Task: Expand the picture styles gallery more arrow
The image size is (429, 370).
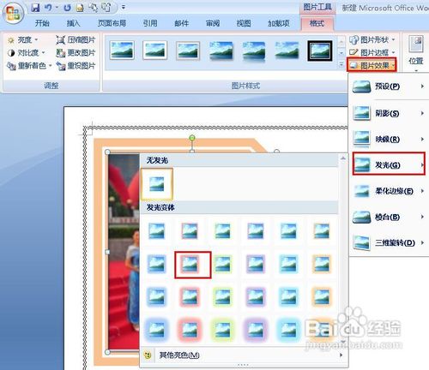Action: (341, 64)
